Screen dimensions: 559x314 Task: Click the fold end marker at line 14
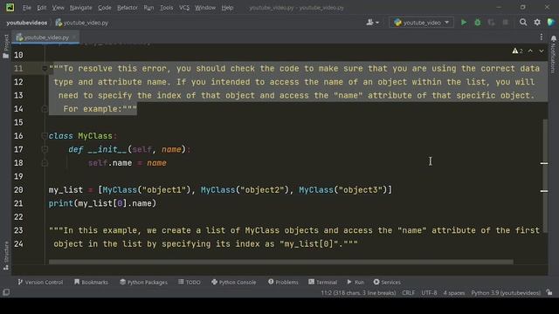[x=45, y=109]
